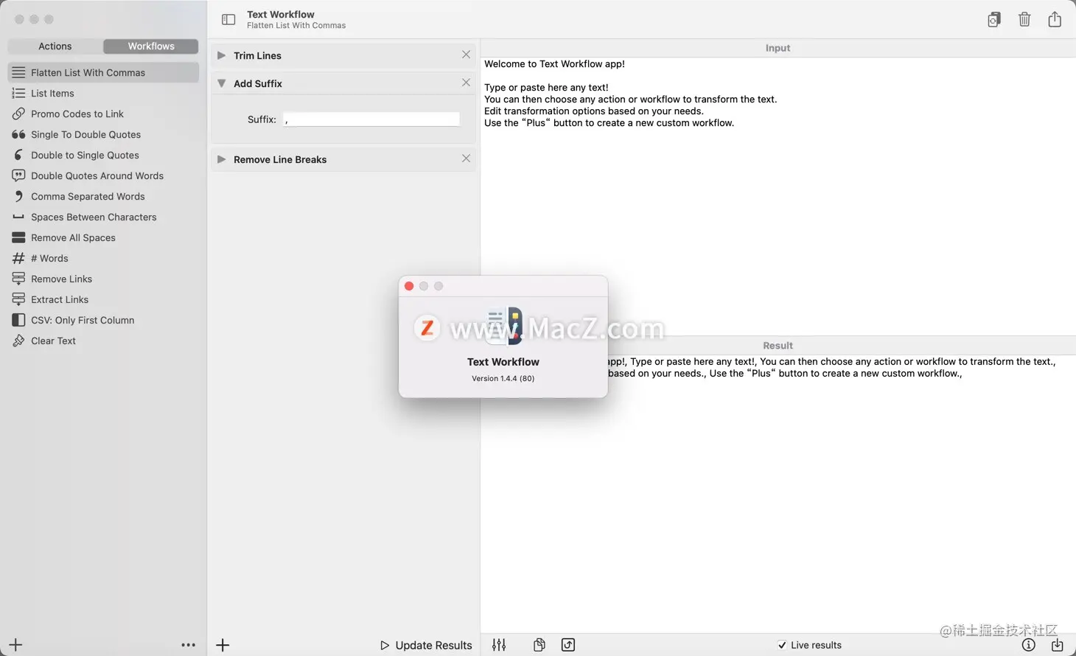1076x656 pixels.
Task: Remove the Remove Line Breaks step
Action: (x=466, y=158)
